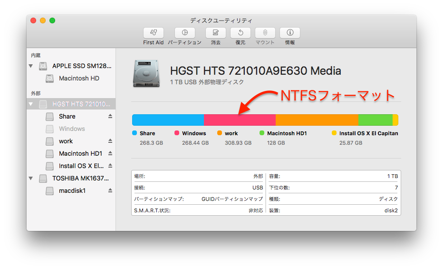The image size is (443, 269).
Task: Click the USB connection value
Action: click(x=258, y=188)
